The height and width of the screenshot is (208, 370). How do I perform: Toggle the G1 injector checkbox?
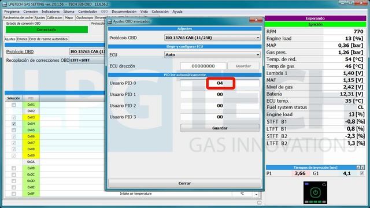[362, 173]
